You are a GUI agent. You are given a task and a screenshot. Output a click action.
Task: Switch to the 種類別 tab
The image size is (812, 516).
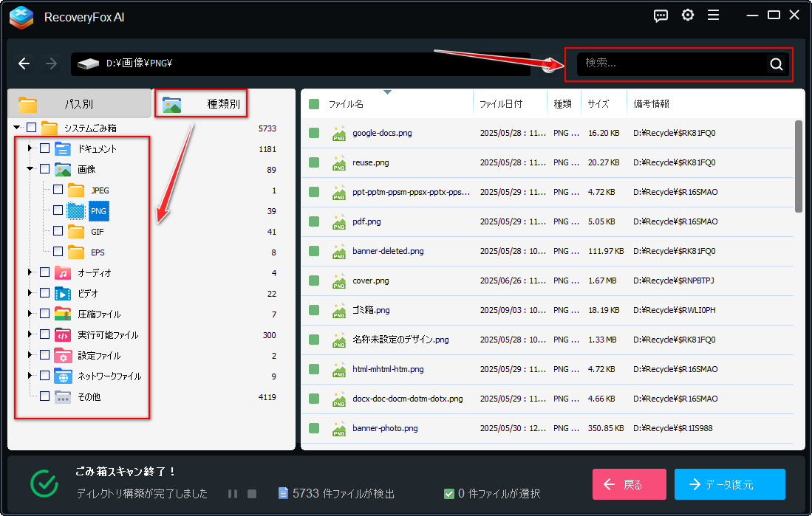pos(201,104)
